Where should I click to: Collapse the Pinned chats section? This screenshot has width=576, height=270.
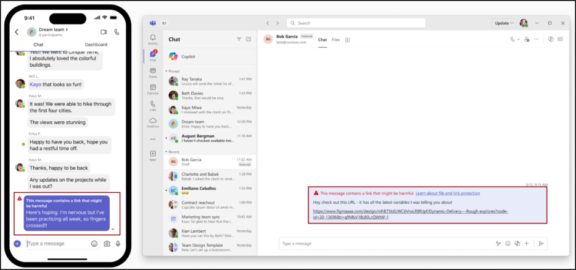(166, 71)
